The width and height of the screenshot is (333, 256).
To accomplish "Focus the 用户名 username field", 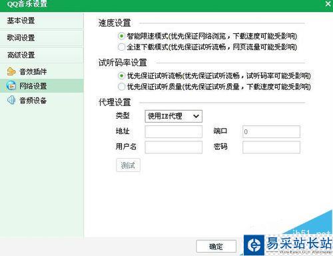I will point(173,147).
